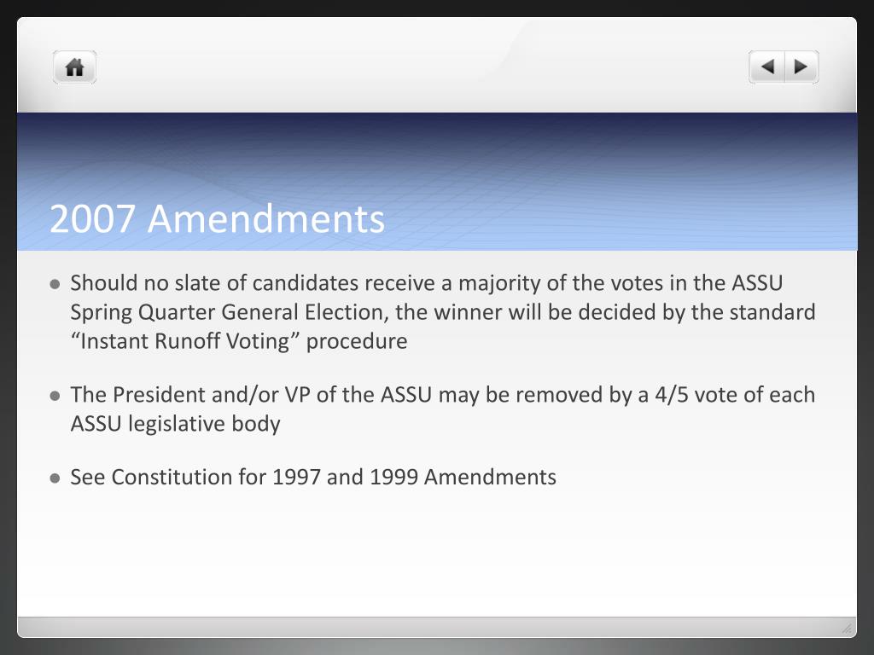Image resolution: width=874 pixels, height=655 pixels.
Task: Click the Home icon button
Action: click(x=75, y=67)
